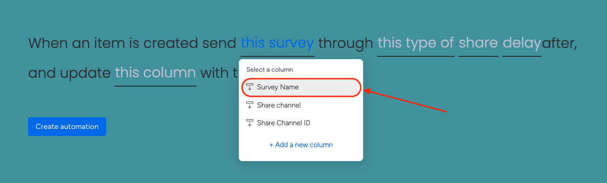The height and width of the screenshot is (183, 607).
Task: Pick the Share Channel ID column option
Action: (301, 123)
